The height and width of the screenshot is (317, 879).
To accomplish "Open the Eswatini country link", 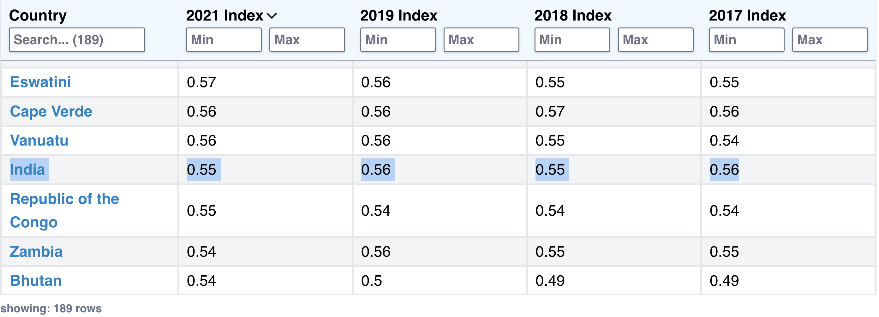I will (x=41, y=82).
